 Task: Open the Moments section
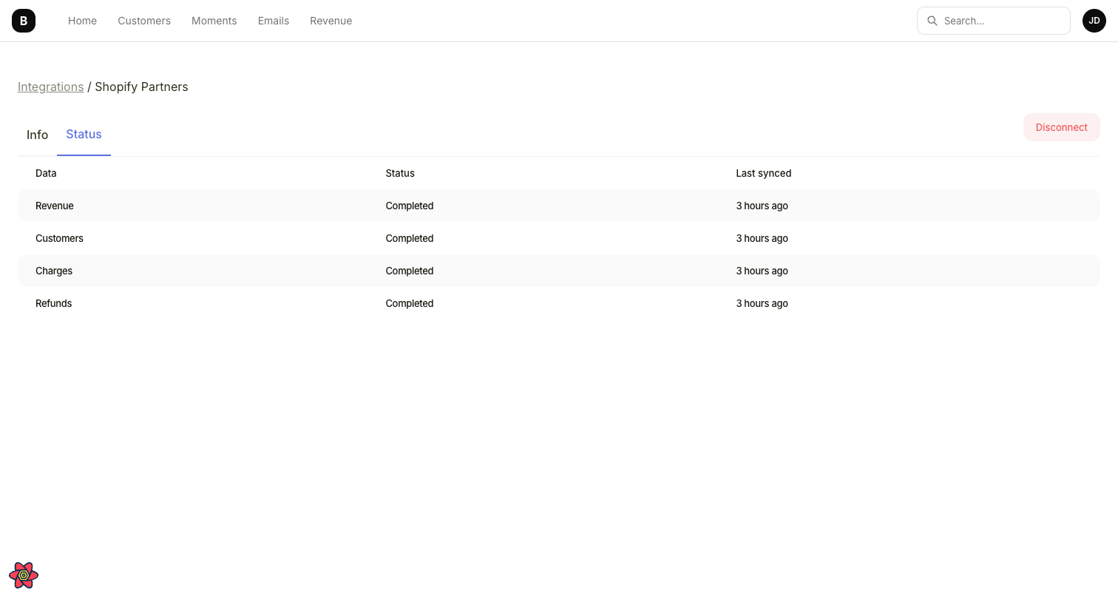tap(214, 21)
